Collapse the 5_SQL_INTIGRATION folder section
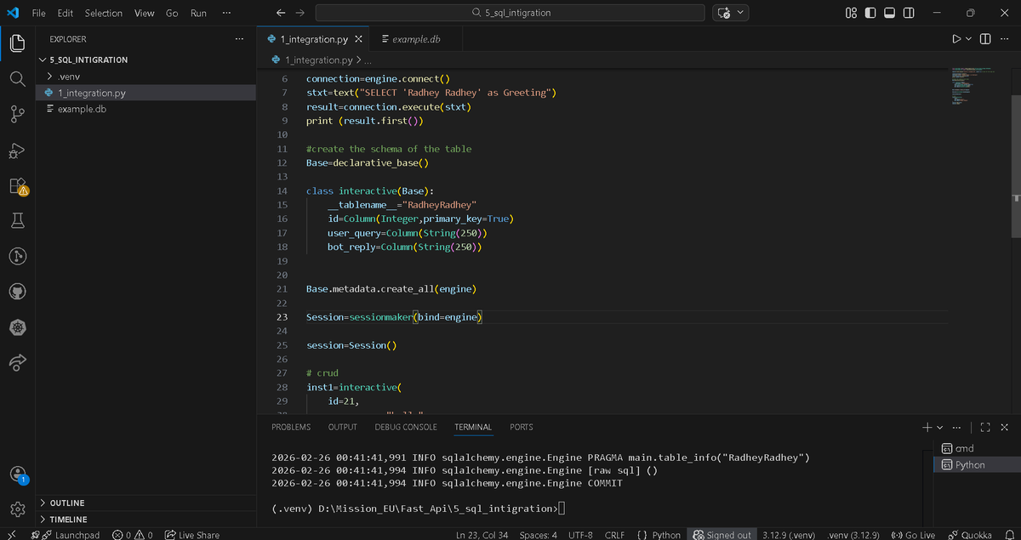This screenshot has height=540, width=1021. pos(88,60)
